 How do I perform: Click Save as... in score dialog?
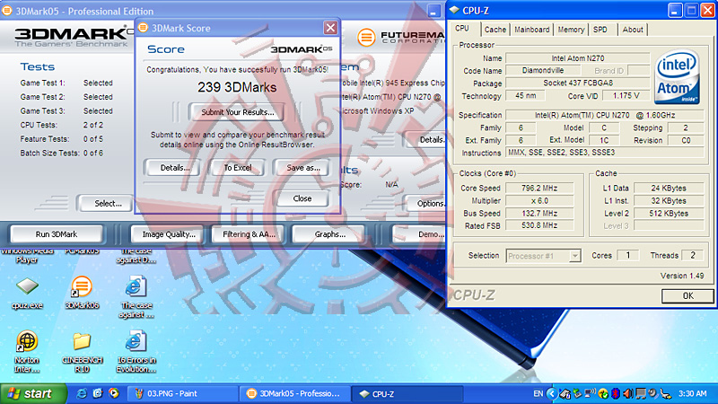point(302,168)
